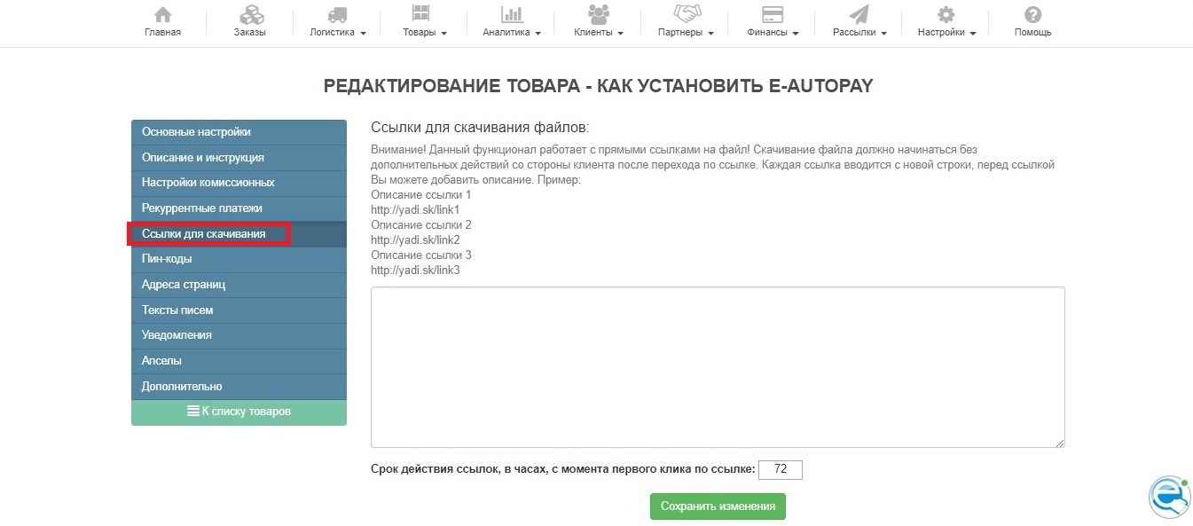Click the download links text area

[717, 366]
